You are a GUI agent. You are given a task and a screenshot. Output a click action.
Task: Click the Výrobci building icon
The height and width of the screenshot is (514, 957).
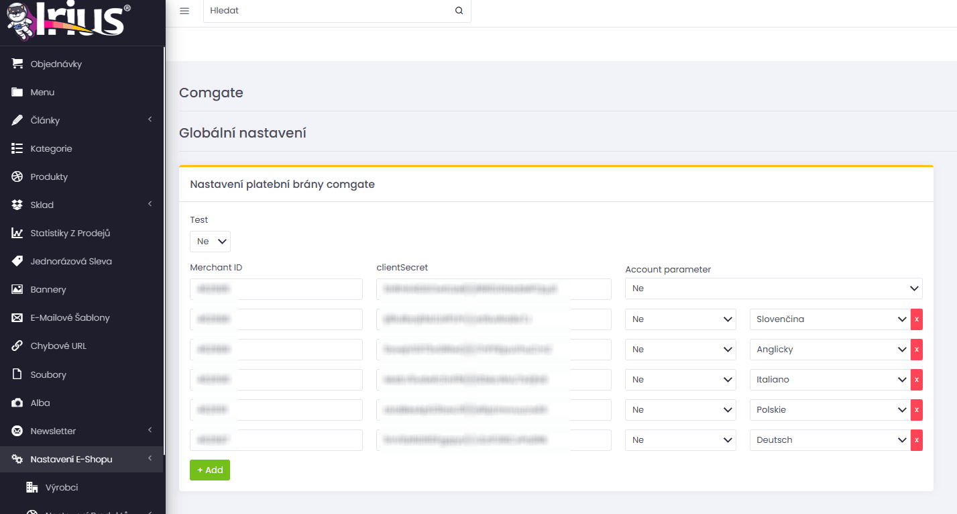(32, 487)
